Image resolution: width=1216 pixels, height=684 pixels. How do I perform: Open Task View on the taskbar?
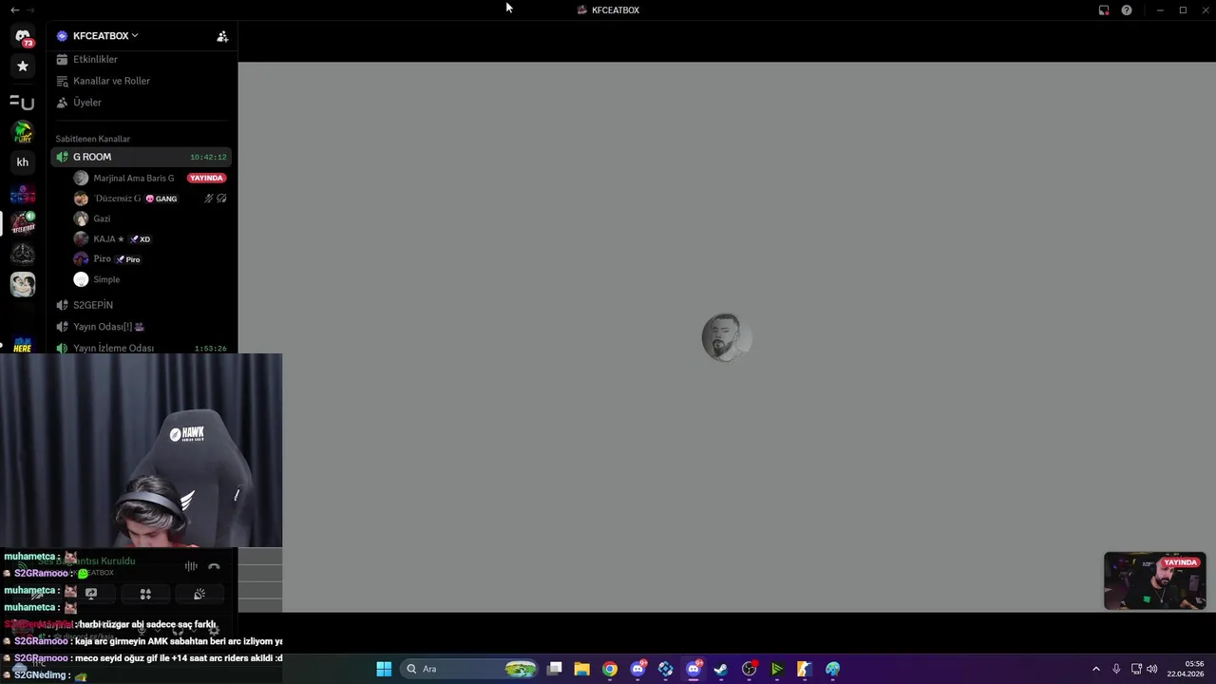[555, 669]
